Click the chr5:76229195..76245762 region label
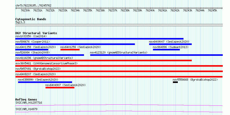Image resolution: width=230 pixels, height=115 pixels. coord(33,6)
